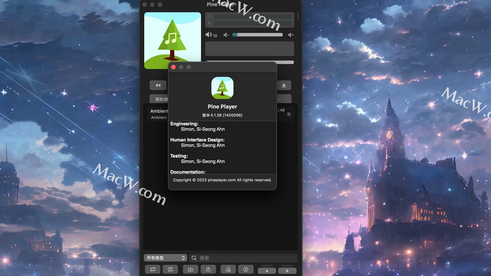The height and width of the screenshot is (276, 491).
Task: Open the 所有类型 type filter dropdown
Action: [165, 258]
